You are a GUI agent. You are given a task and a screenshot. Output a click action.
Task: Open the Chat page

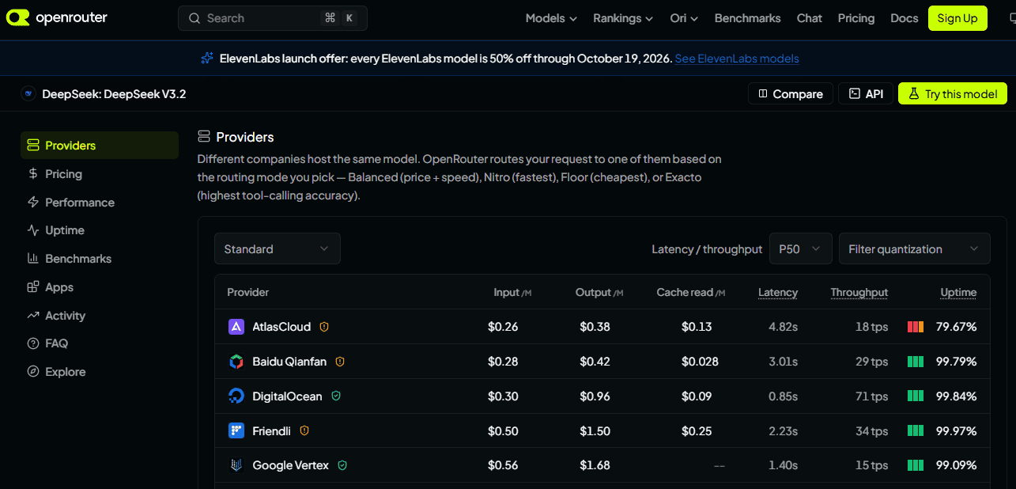coord(809,18)
